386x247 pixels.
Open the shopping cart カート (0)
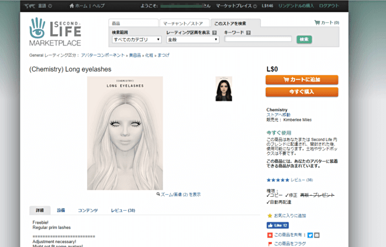coord(326,23)
